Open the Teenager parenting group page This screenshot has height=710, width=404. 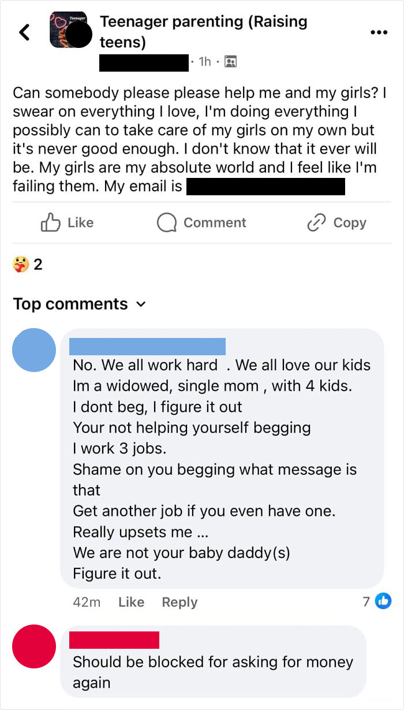[204, 31]
